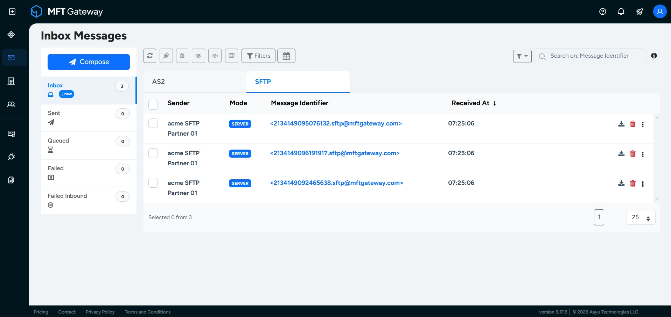Open more options for message 2134149092465638
671x317 pixels.
[x=643, y=184]
